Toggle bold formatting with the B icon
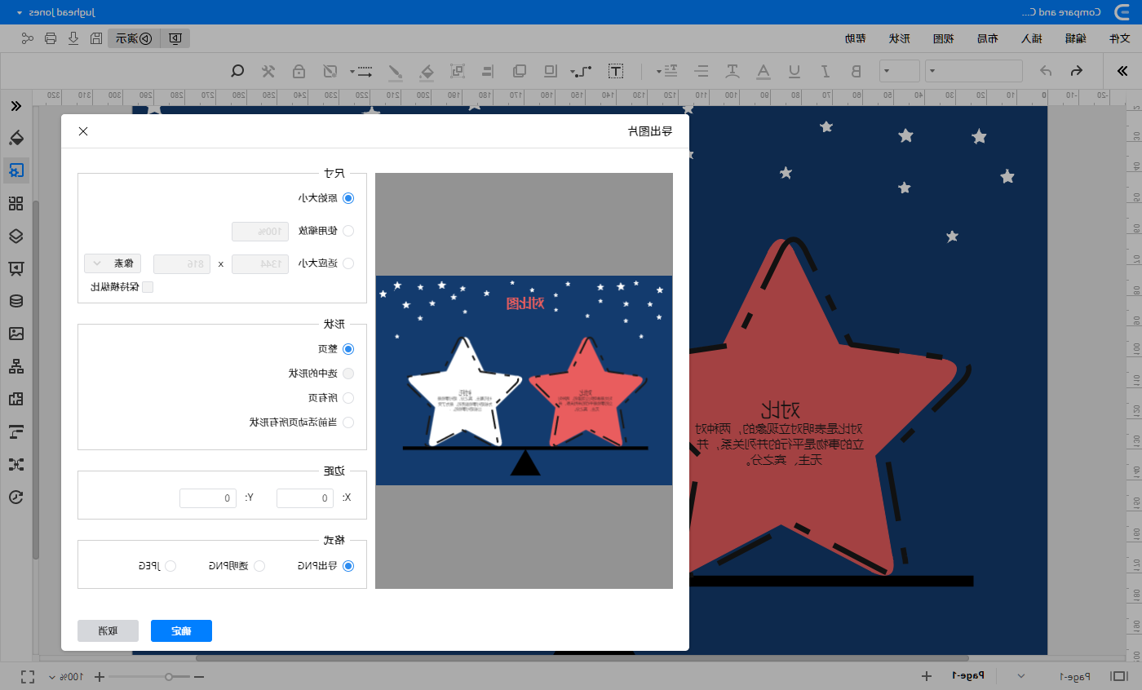 pyautogui.click(x=856, y=71)
